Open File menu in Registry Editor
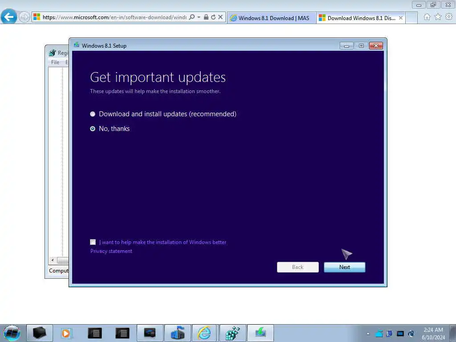Image resolution: width=456 pixels, height=342 pixels. (x=55, y=62)
